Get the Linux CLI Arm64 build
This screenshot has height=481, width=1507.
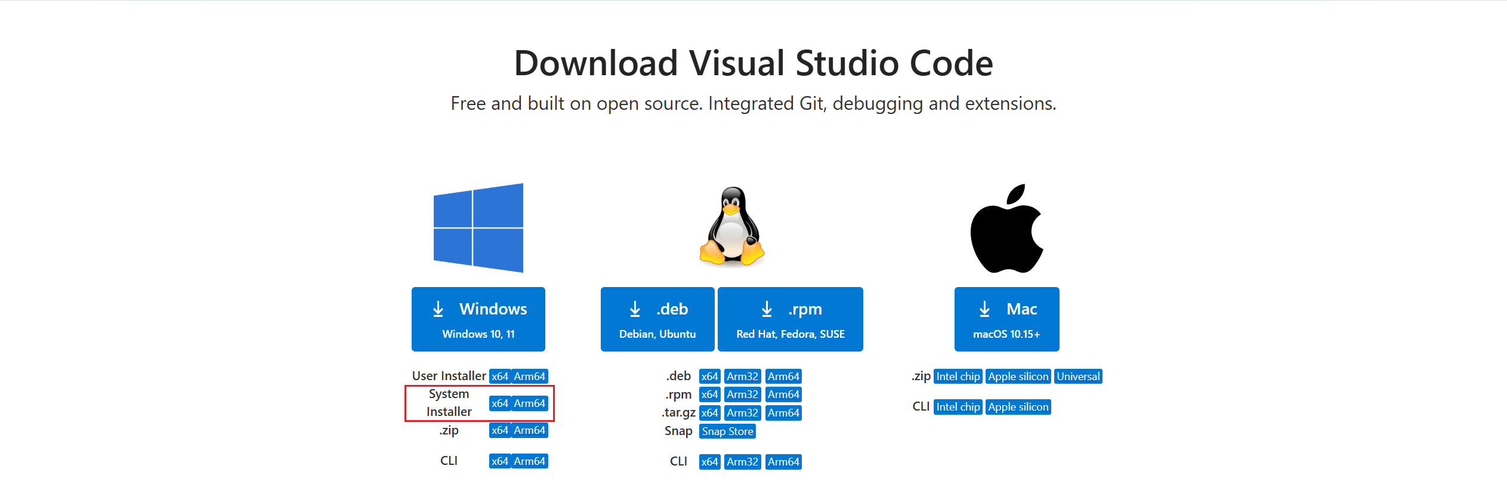pos(783,462)
